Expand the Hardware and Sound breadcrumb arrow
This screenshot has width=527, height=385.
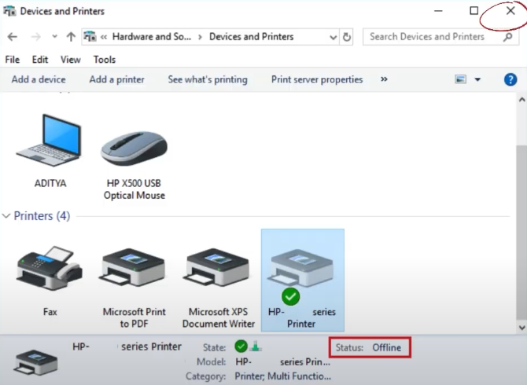click(200, 37)
